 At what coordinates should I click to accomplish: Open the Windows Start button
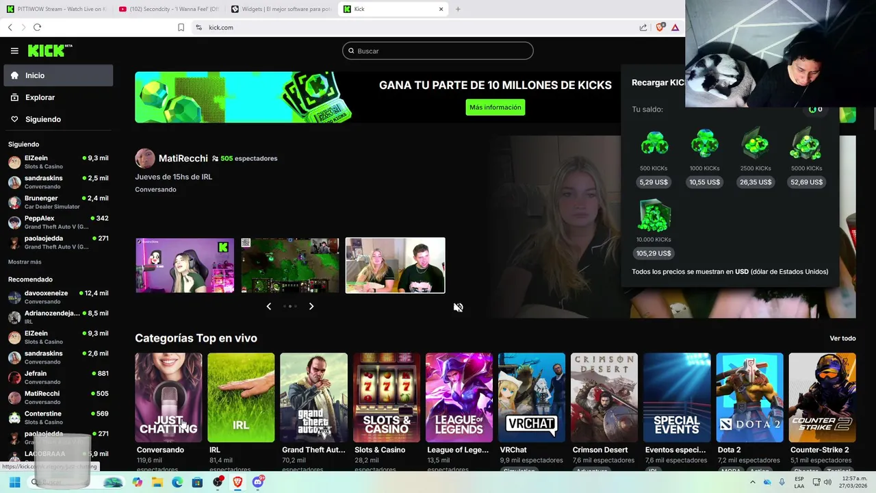(14, 482)
